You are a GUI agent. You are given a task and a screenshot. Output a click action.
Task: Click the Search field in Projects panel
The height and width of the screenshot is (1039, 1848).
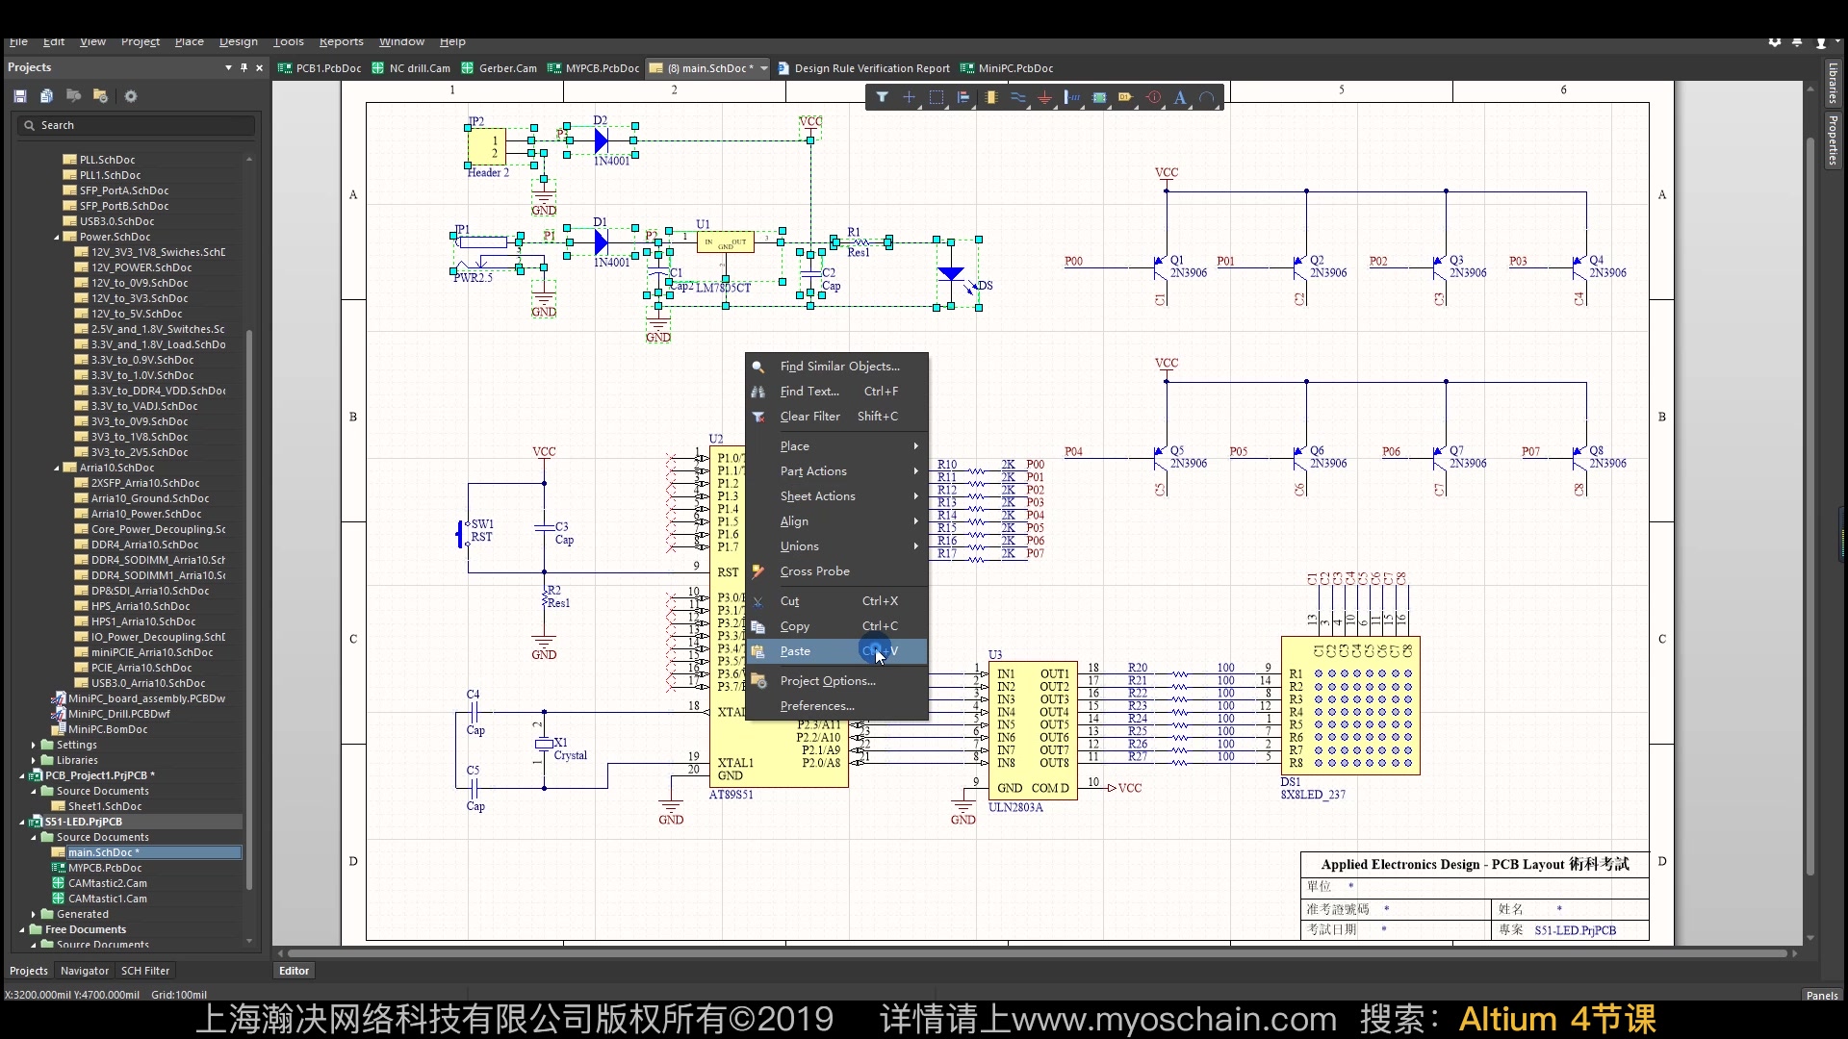pos(135,124)
